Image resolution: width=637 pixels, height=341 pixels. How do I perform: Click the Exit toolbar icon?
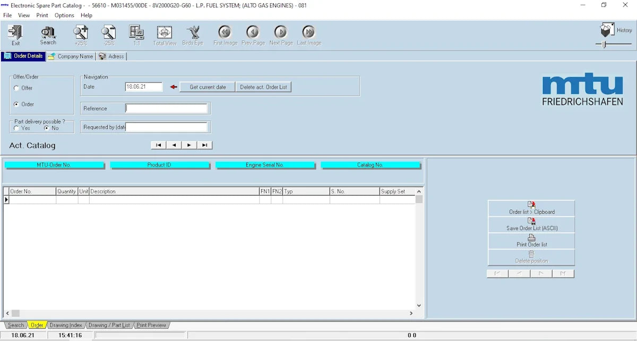click(x=15, y=33)
